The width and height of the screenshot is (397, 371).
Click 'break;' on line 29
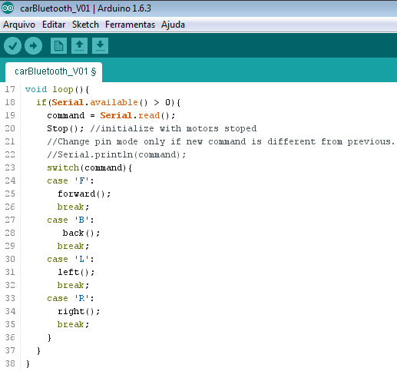(73, 246)
